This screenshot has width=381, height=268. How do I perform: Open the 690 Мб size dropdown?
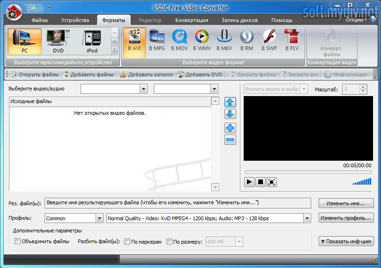[x=239, y=241]
